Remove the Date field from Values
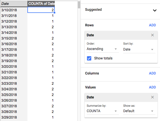Screen dimensions: 160x121 click(x=152, y=97)
